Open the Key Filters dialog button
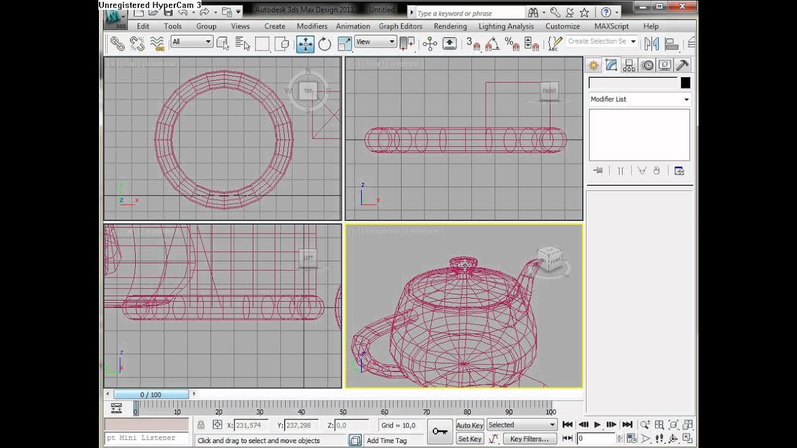 click(x=529, y=439)
